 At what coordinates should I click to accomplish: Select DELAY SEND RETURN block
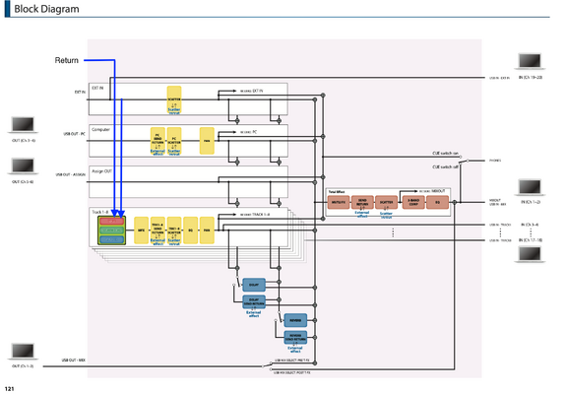254,302
